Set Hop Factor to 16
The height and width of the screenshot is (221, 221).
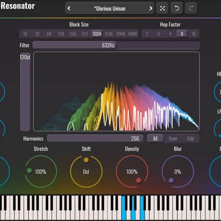pyautogui.click(x=194, y=34)
